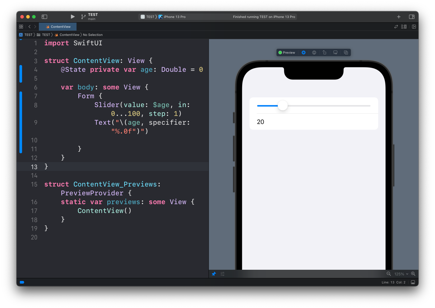The height and width of the screenshot is (308, 435).
Task: Add an editor pane on the right
Action: pos(414,27)
